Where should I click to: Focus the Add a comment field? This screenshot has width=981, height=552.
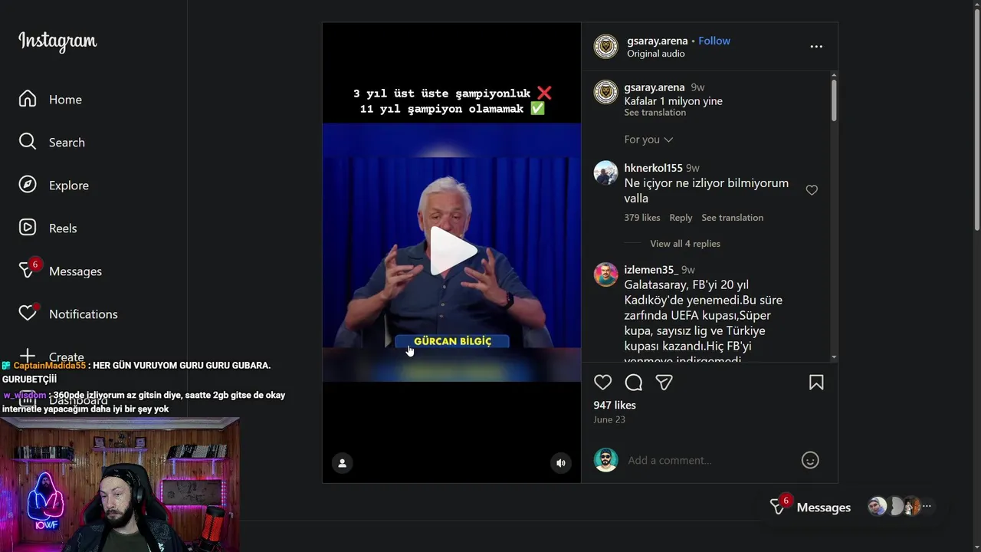[709, 460]
